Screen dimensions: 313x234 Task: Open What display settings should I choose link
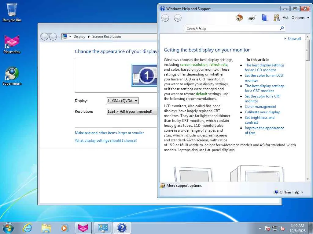click(x=106, y=140)
